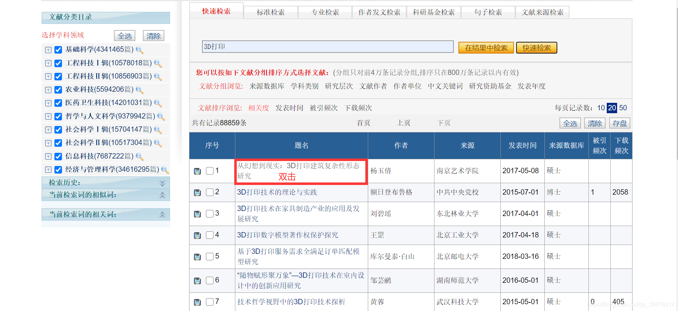678x311 pixels.
Task: Expand the 社会科学Ⅱ辑 tree node
Action: point(48,143)
